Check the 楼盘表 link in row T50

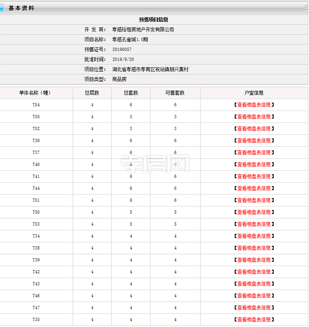(254, 212)
